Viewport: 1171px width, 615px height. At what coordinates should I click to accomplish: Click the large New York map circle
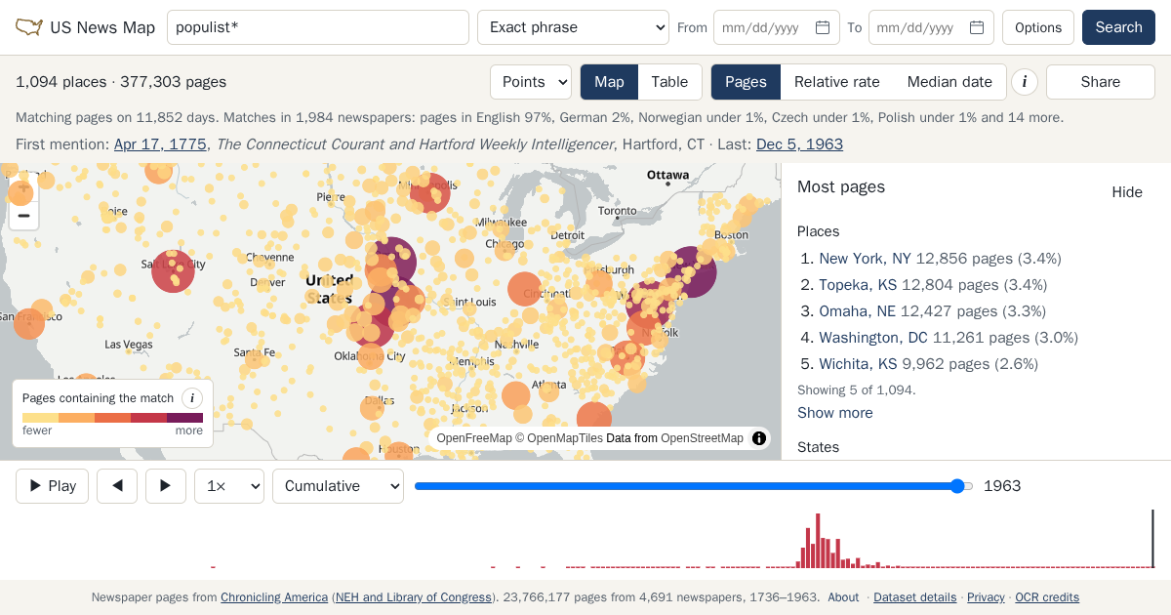point(689,271)
